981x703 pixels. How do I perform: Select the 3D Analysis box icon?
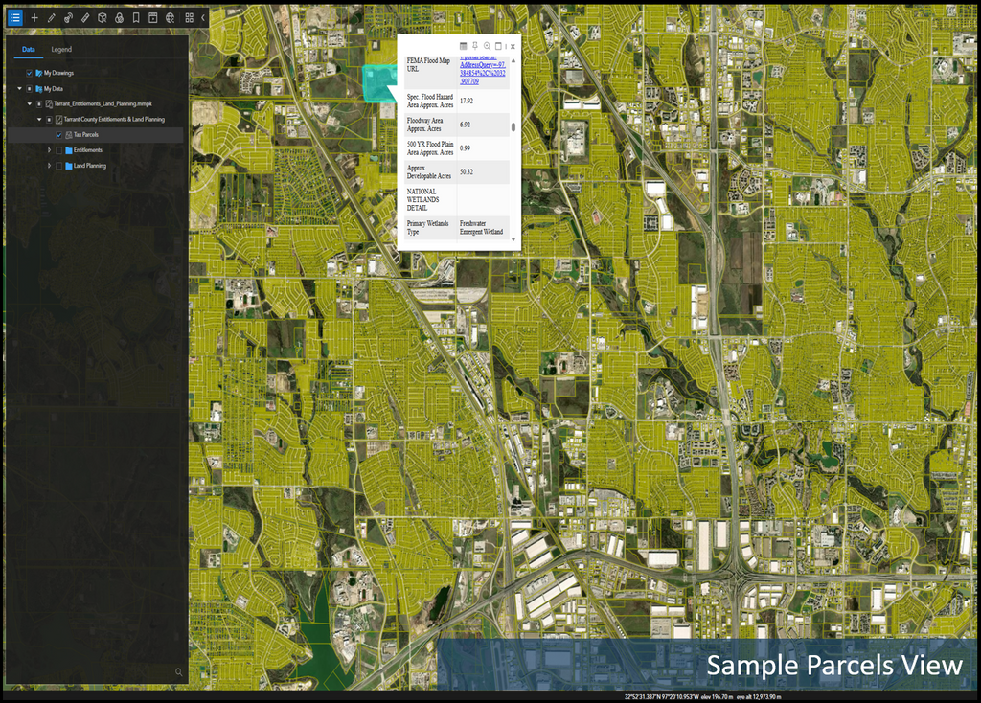[x=102, y=17]
